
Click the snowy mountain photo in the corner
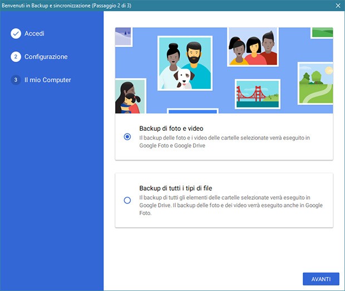coord(122,36)
